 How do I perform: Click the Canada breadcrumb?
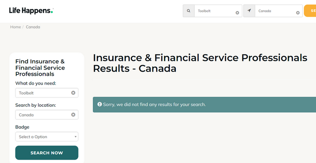click(33, 27)
